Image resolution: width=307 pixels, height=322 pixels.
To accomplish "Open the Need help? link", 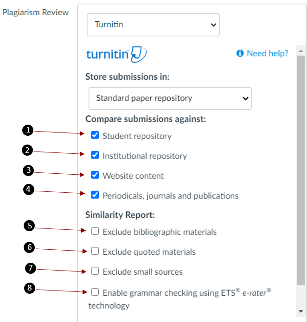I will point(267,53).
